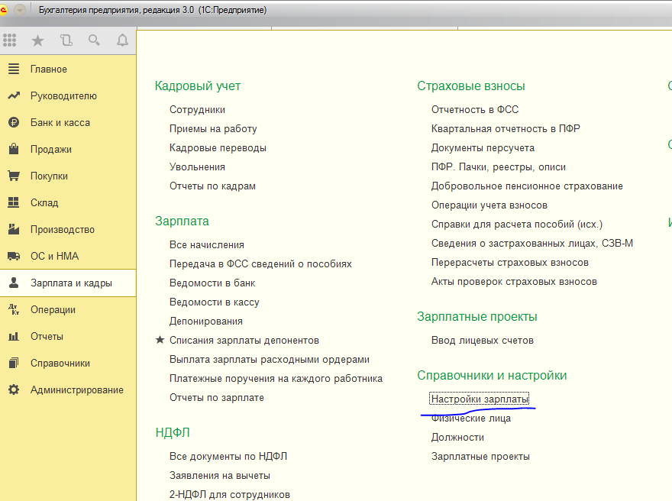Click the Отчеты bar chart icon
Viewport: 672px width, 501px height.
coord(14,336)
